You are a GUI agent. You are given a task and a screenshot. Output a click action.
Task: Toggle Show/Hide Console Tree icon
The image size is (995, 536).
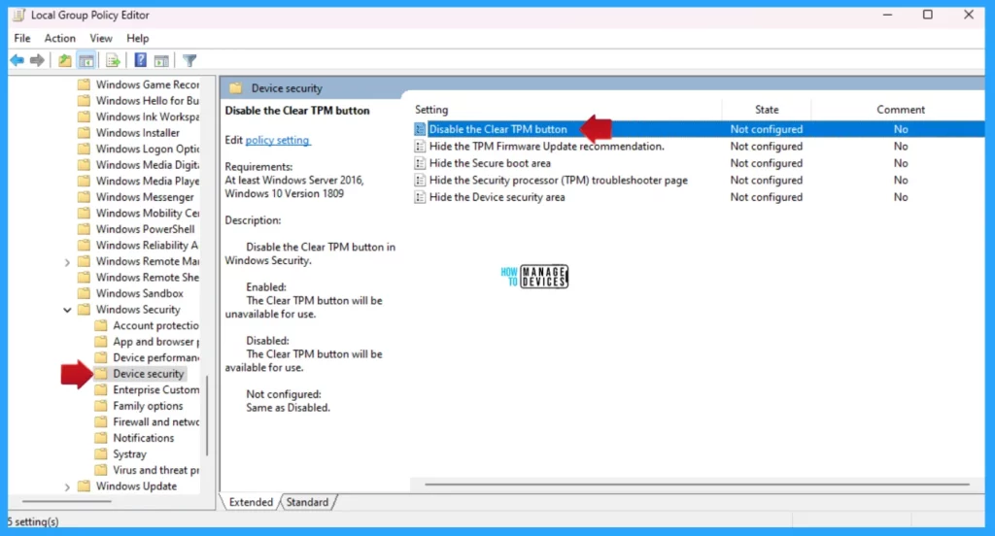coord(86,60)
